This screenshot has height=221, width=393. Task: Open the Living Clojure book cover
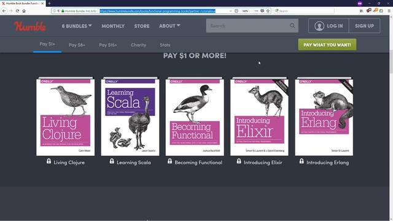(x=66, y=117)
